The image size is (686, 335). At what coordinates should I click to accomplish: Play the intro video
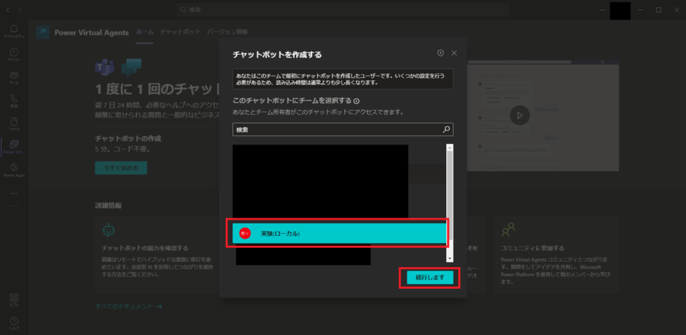(x=520, y=116)
